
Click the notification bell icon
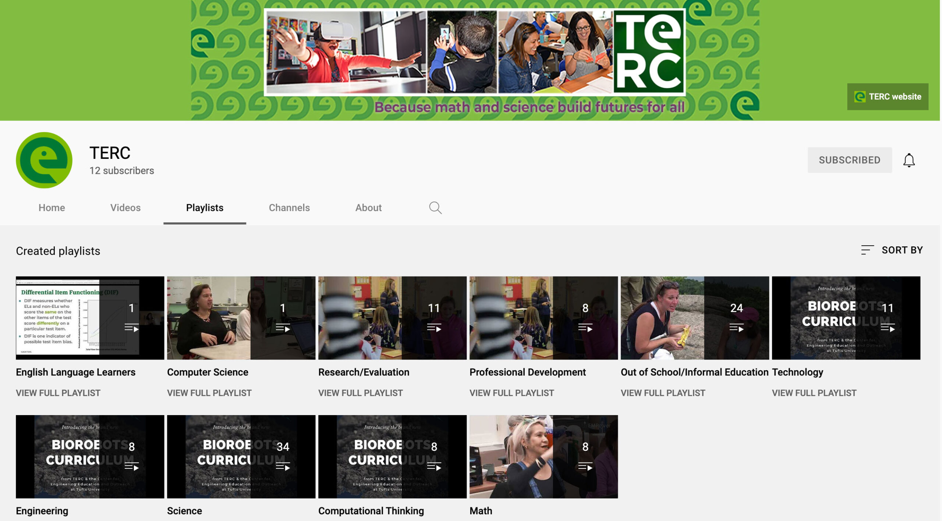click(909, 160)
